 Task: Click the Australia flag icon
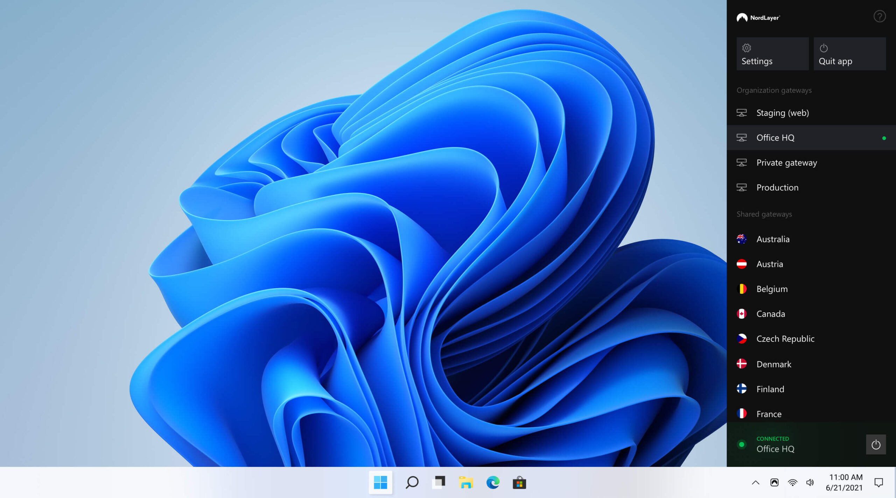pos(741,239)
